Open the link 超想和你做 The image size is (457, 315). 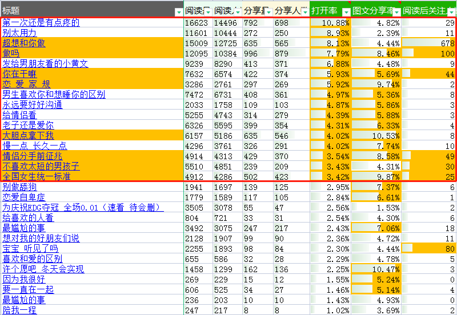pos(24,43)
